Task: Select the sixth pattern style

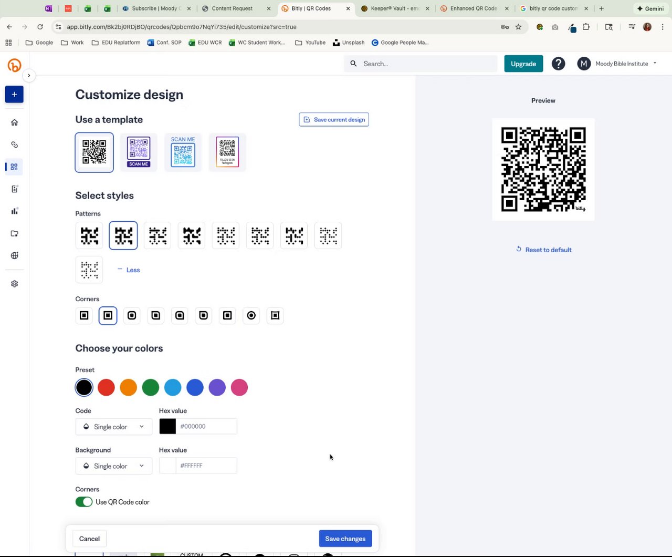Action: (x=260, y=235)
